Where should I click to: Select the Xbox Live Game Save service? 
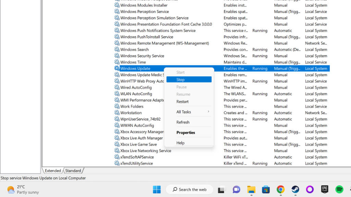click(138, 145)
